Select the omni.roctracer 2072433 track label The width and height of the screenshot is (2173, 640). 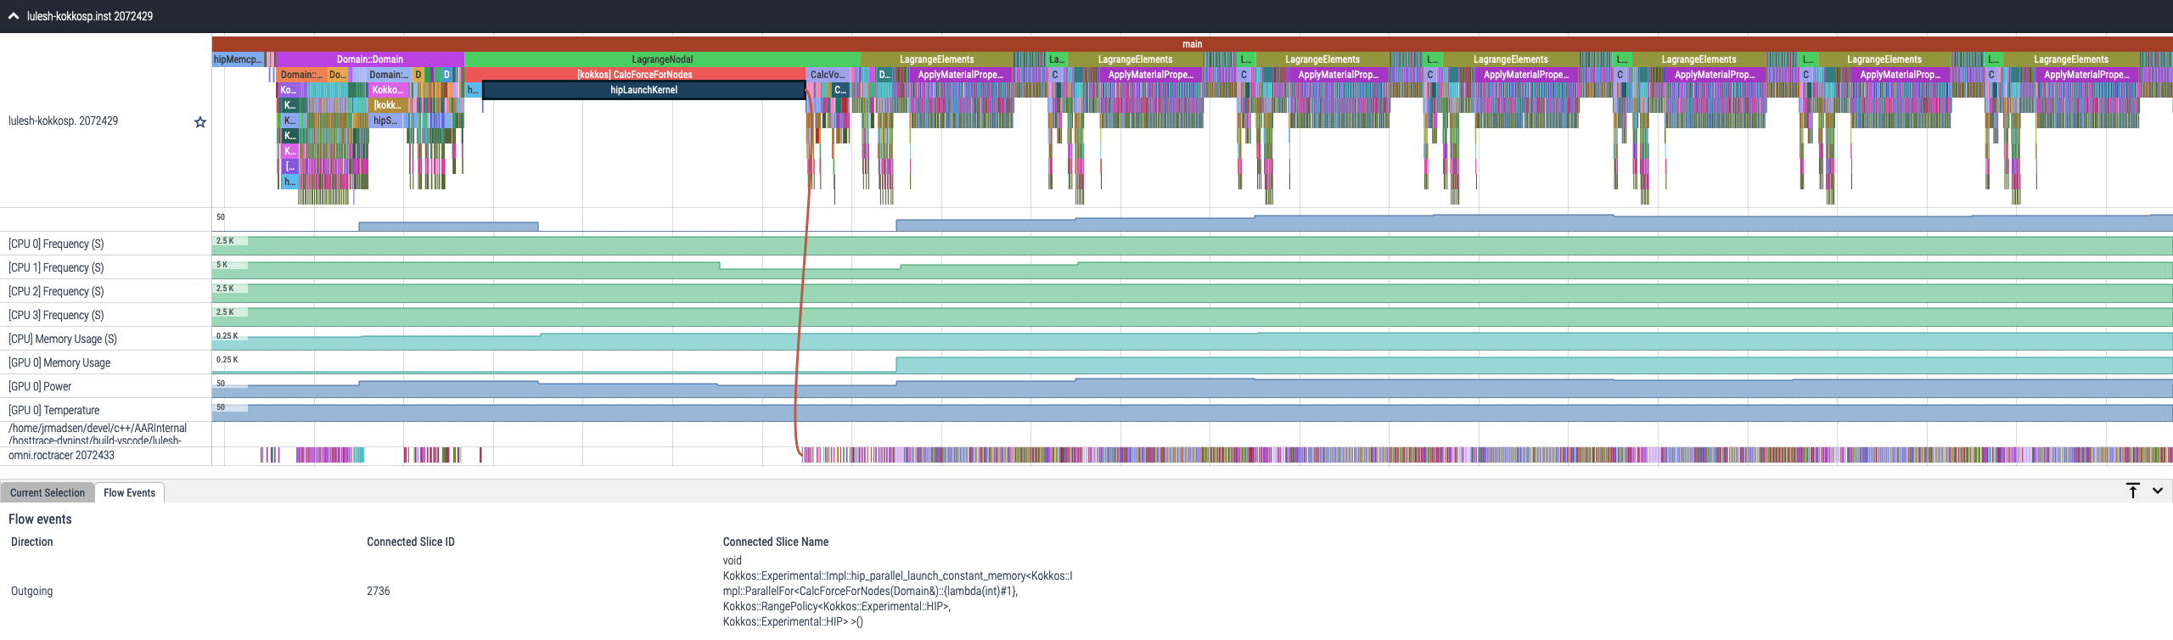pos(61,456)
